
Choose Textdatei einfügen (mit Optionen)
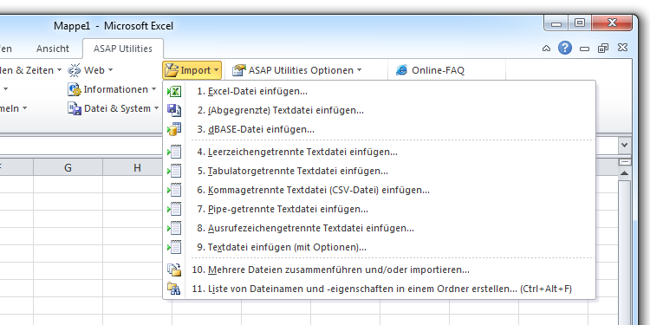[x=380, y=248]
